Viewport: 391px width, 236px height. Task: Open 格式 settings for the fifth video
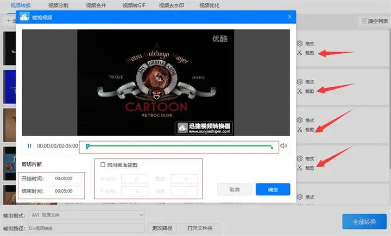306,197
